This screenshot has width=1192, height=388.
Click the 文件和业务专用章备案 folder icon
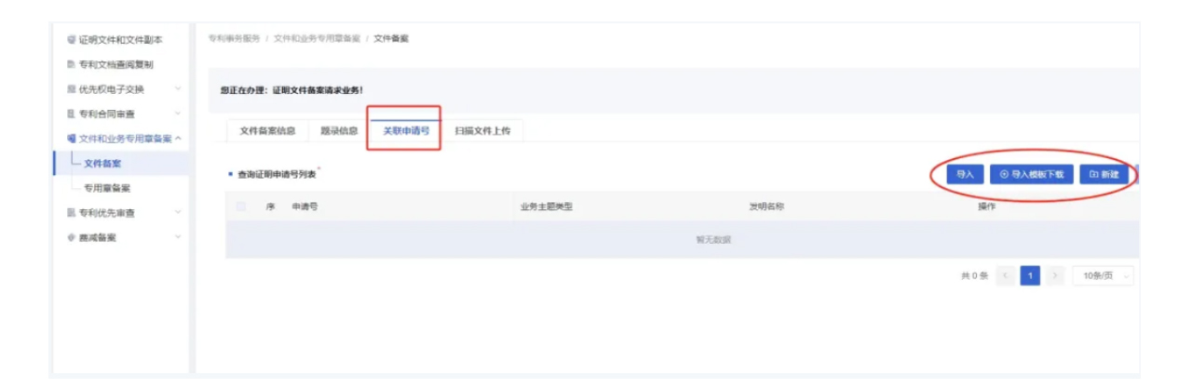click(x=72, y=139)
